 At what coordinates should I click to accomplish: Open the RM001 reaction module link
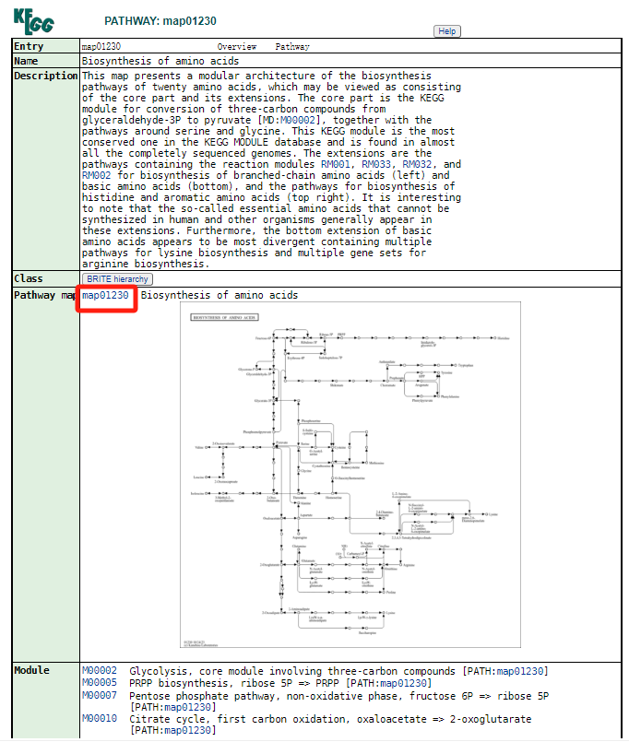click(336, 164)
